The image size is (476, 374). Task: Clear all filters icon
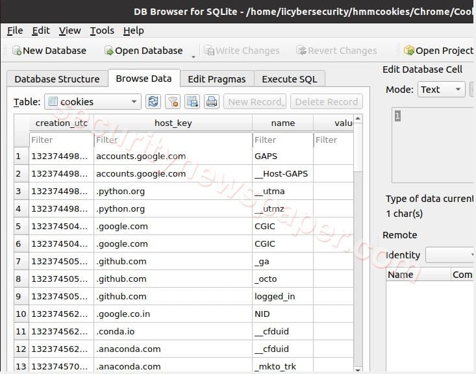173,101
